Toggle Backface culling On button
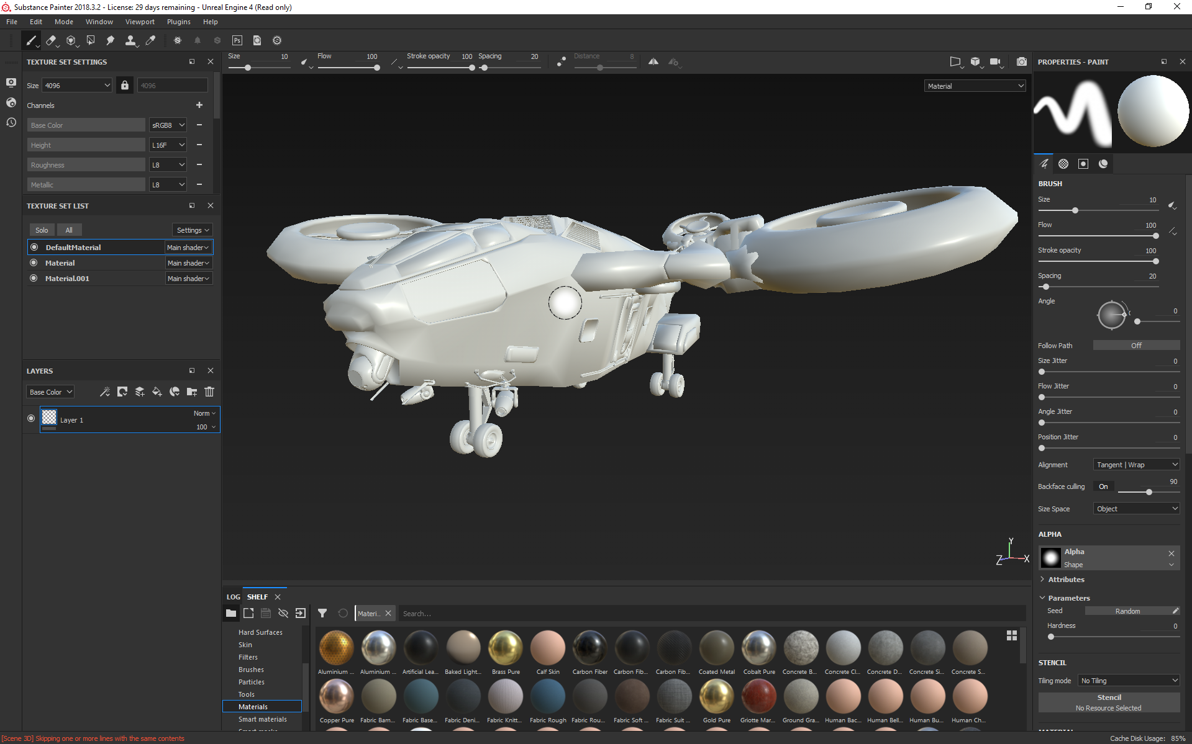Viewport: 1192px width, 744px height. tap(1103, 486)
